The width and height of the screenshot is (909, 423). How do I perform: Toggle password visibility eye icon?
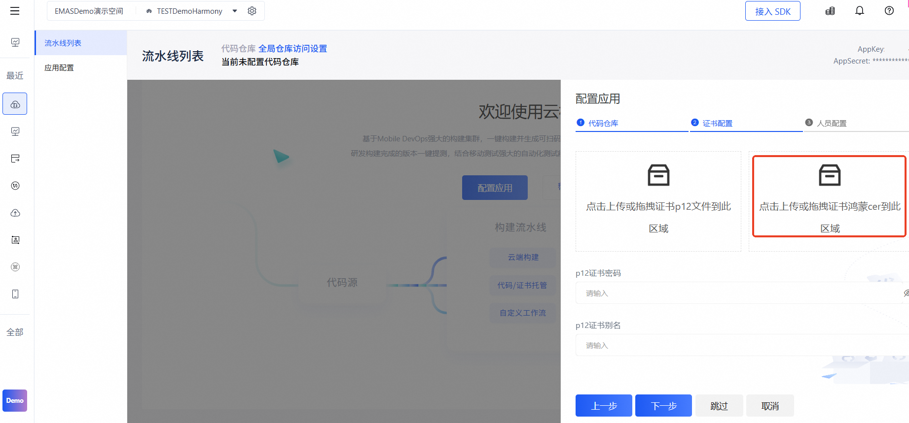pos(906,293)
